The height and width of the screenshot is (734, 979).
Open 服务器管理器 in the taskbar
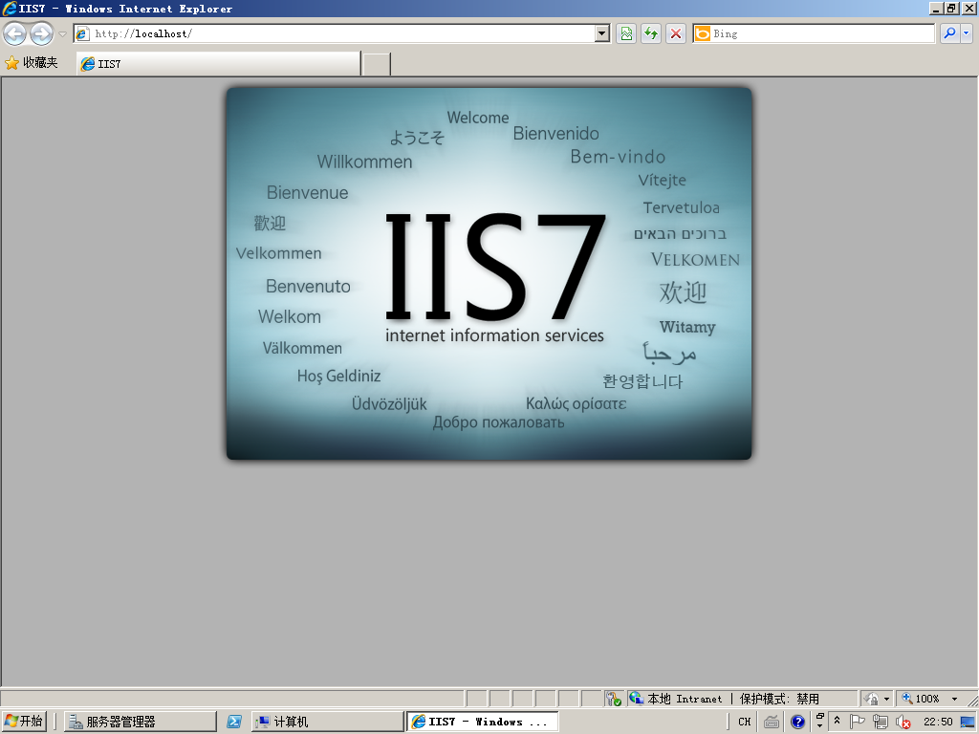[141, 722]
